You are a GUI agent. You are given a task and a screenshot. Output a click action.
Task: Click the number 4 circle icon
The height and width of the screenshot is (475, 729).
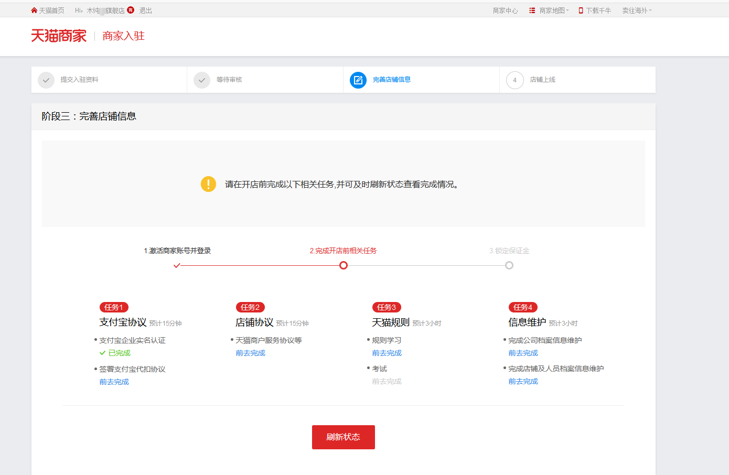click(514, 80)
